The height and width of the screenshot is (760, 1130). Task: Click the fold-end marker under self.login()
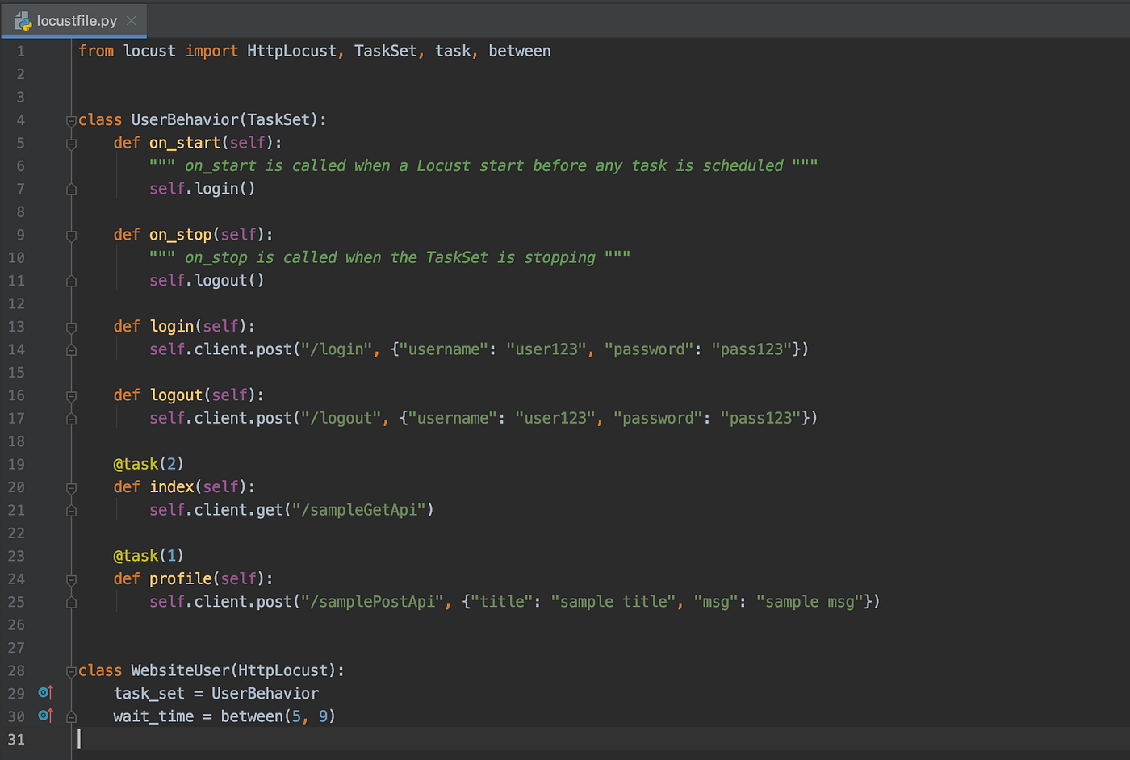(71, 188)
